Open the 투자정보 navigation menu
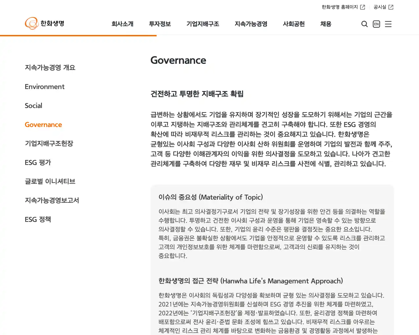 coord(160,24)
